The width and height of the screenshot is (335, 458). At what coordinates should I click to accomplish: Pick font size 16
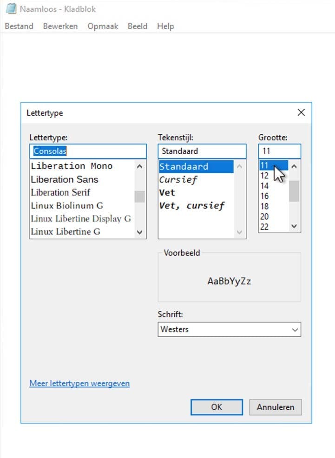265,196
